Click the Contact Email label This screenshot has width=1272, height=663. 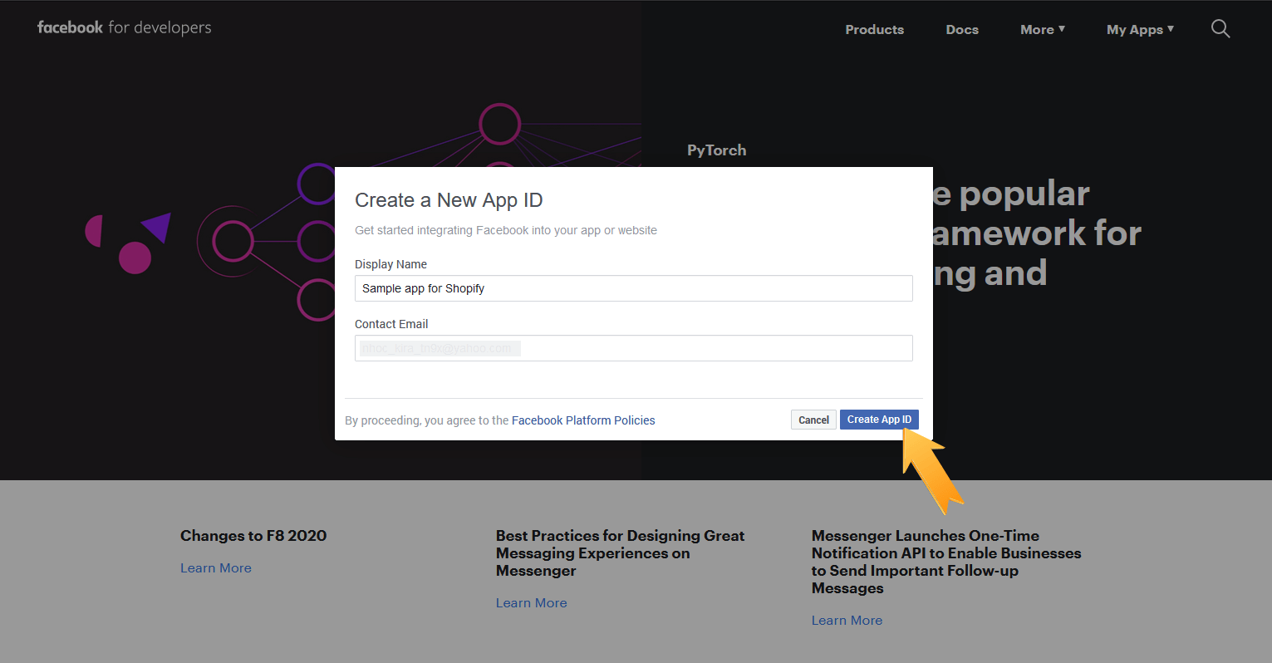point(391,324)
